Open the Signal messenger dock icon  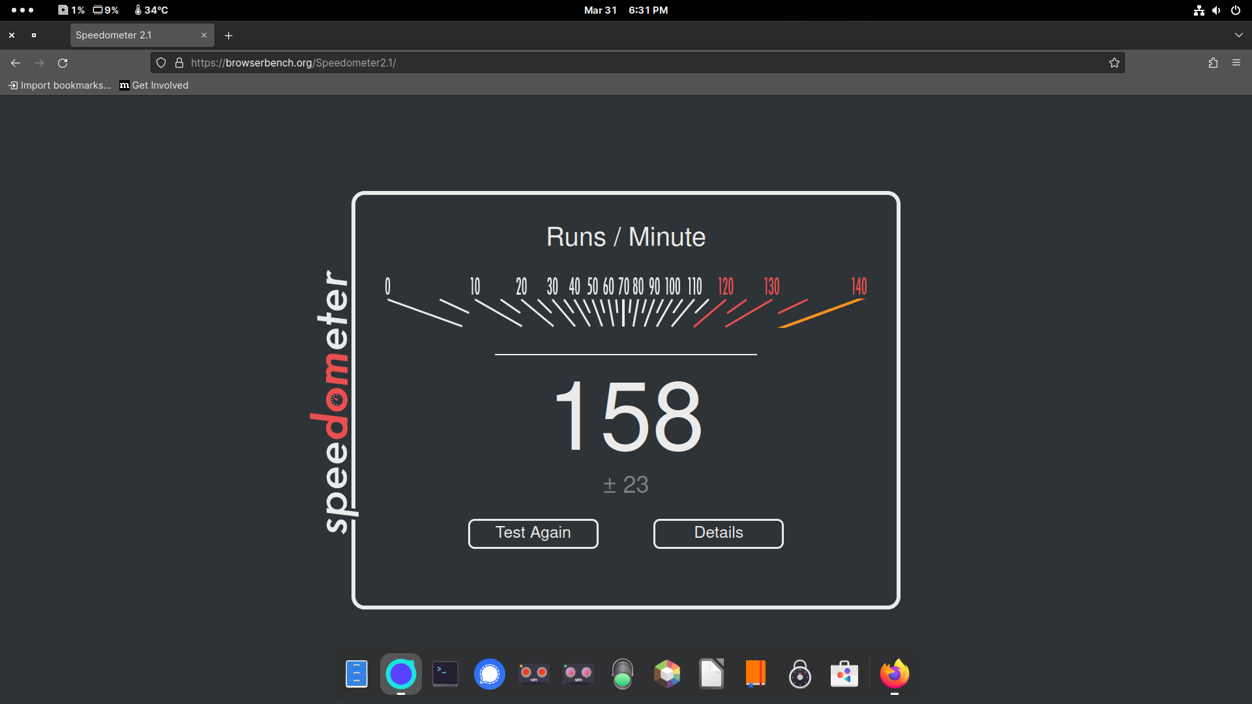click(490, 674)
